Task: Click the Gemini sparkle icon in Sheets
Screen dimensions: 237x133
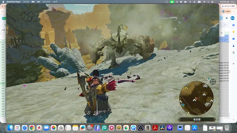Action: point(227,18)
